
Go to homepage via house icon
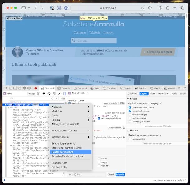[x=150, y=8]
